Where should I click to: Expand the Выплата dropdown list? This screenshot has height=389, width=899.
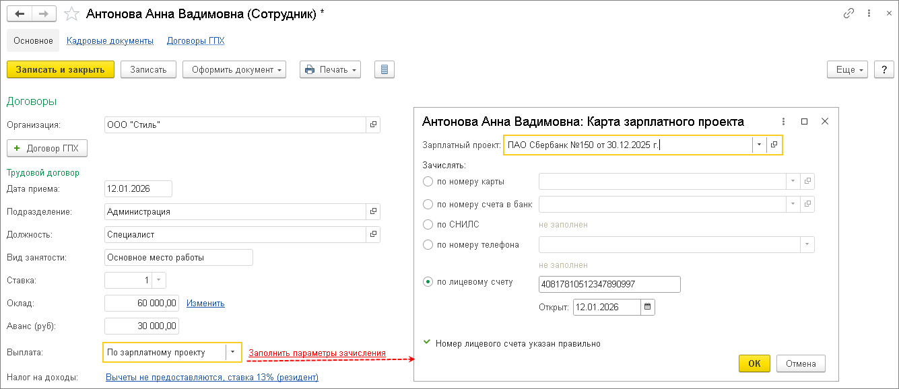(233, 352)
